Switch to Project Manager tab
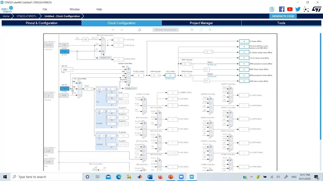Viewport: 323px width, 181px height. pos(201,23)
